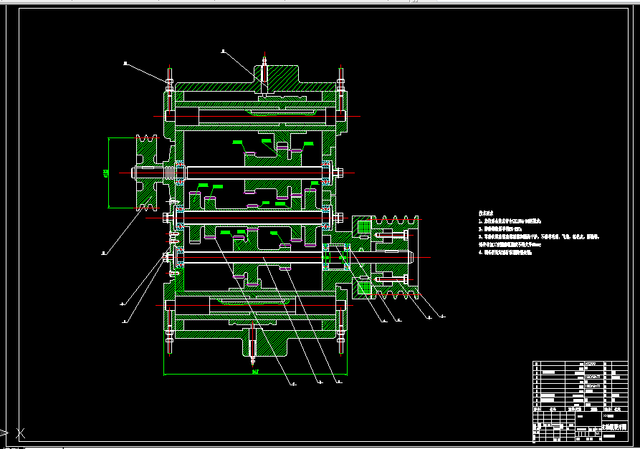Pick technical requirement line numbered 4

[505, 253]
